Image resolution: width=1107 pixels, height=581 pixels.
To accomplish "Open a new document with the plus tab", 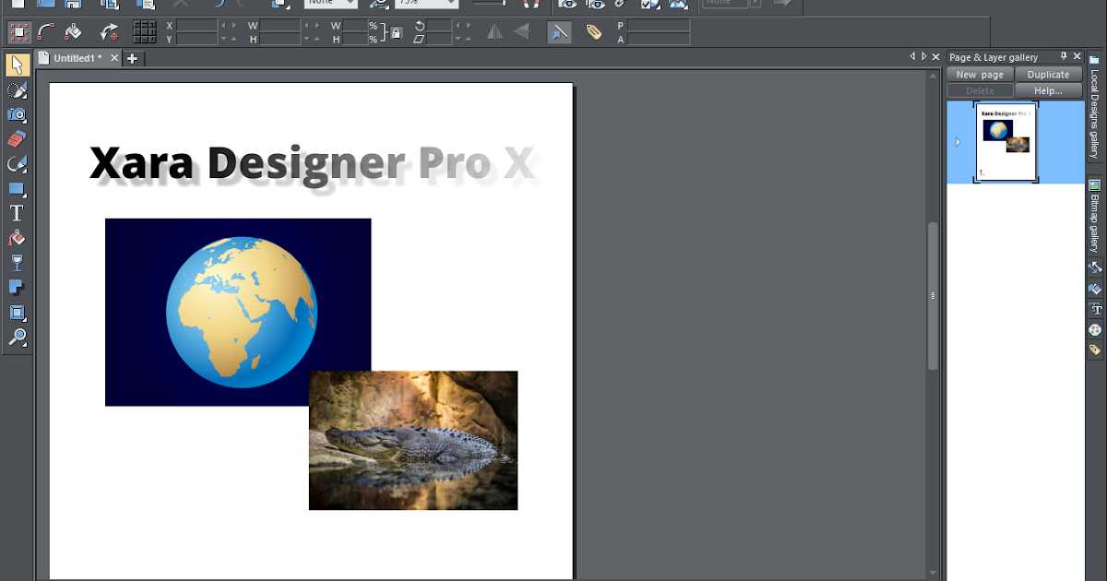I will tap(132, 58).
